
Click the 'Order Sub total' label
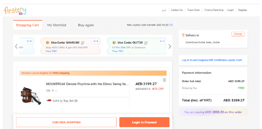[192, 81]
